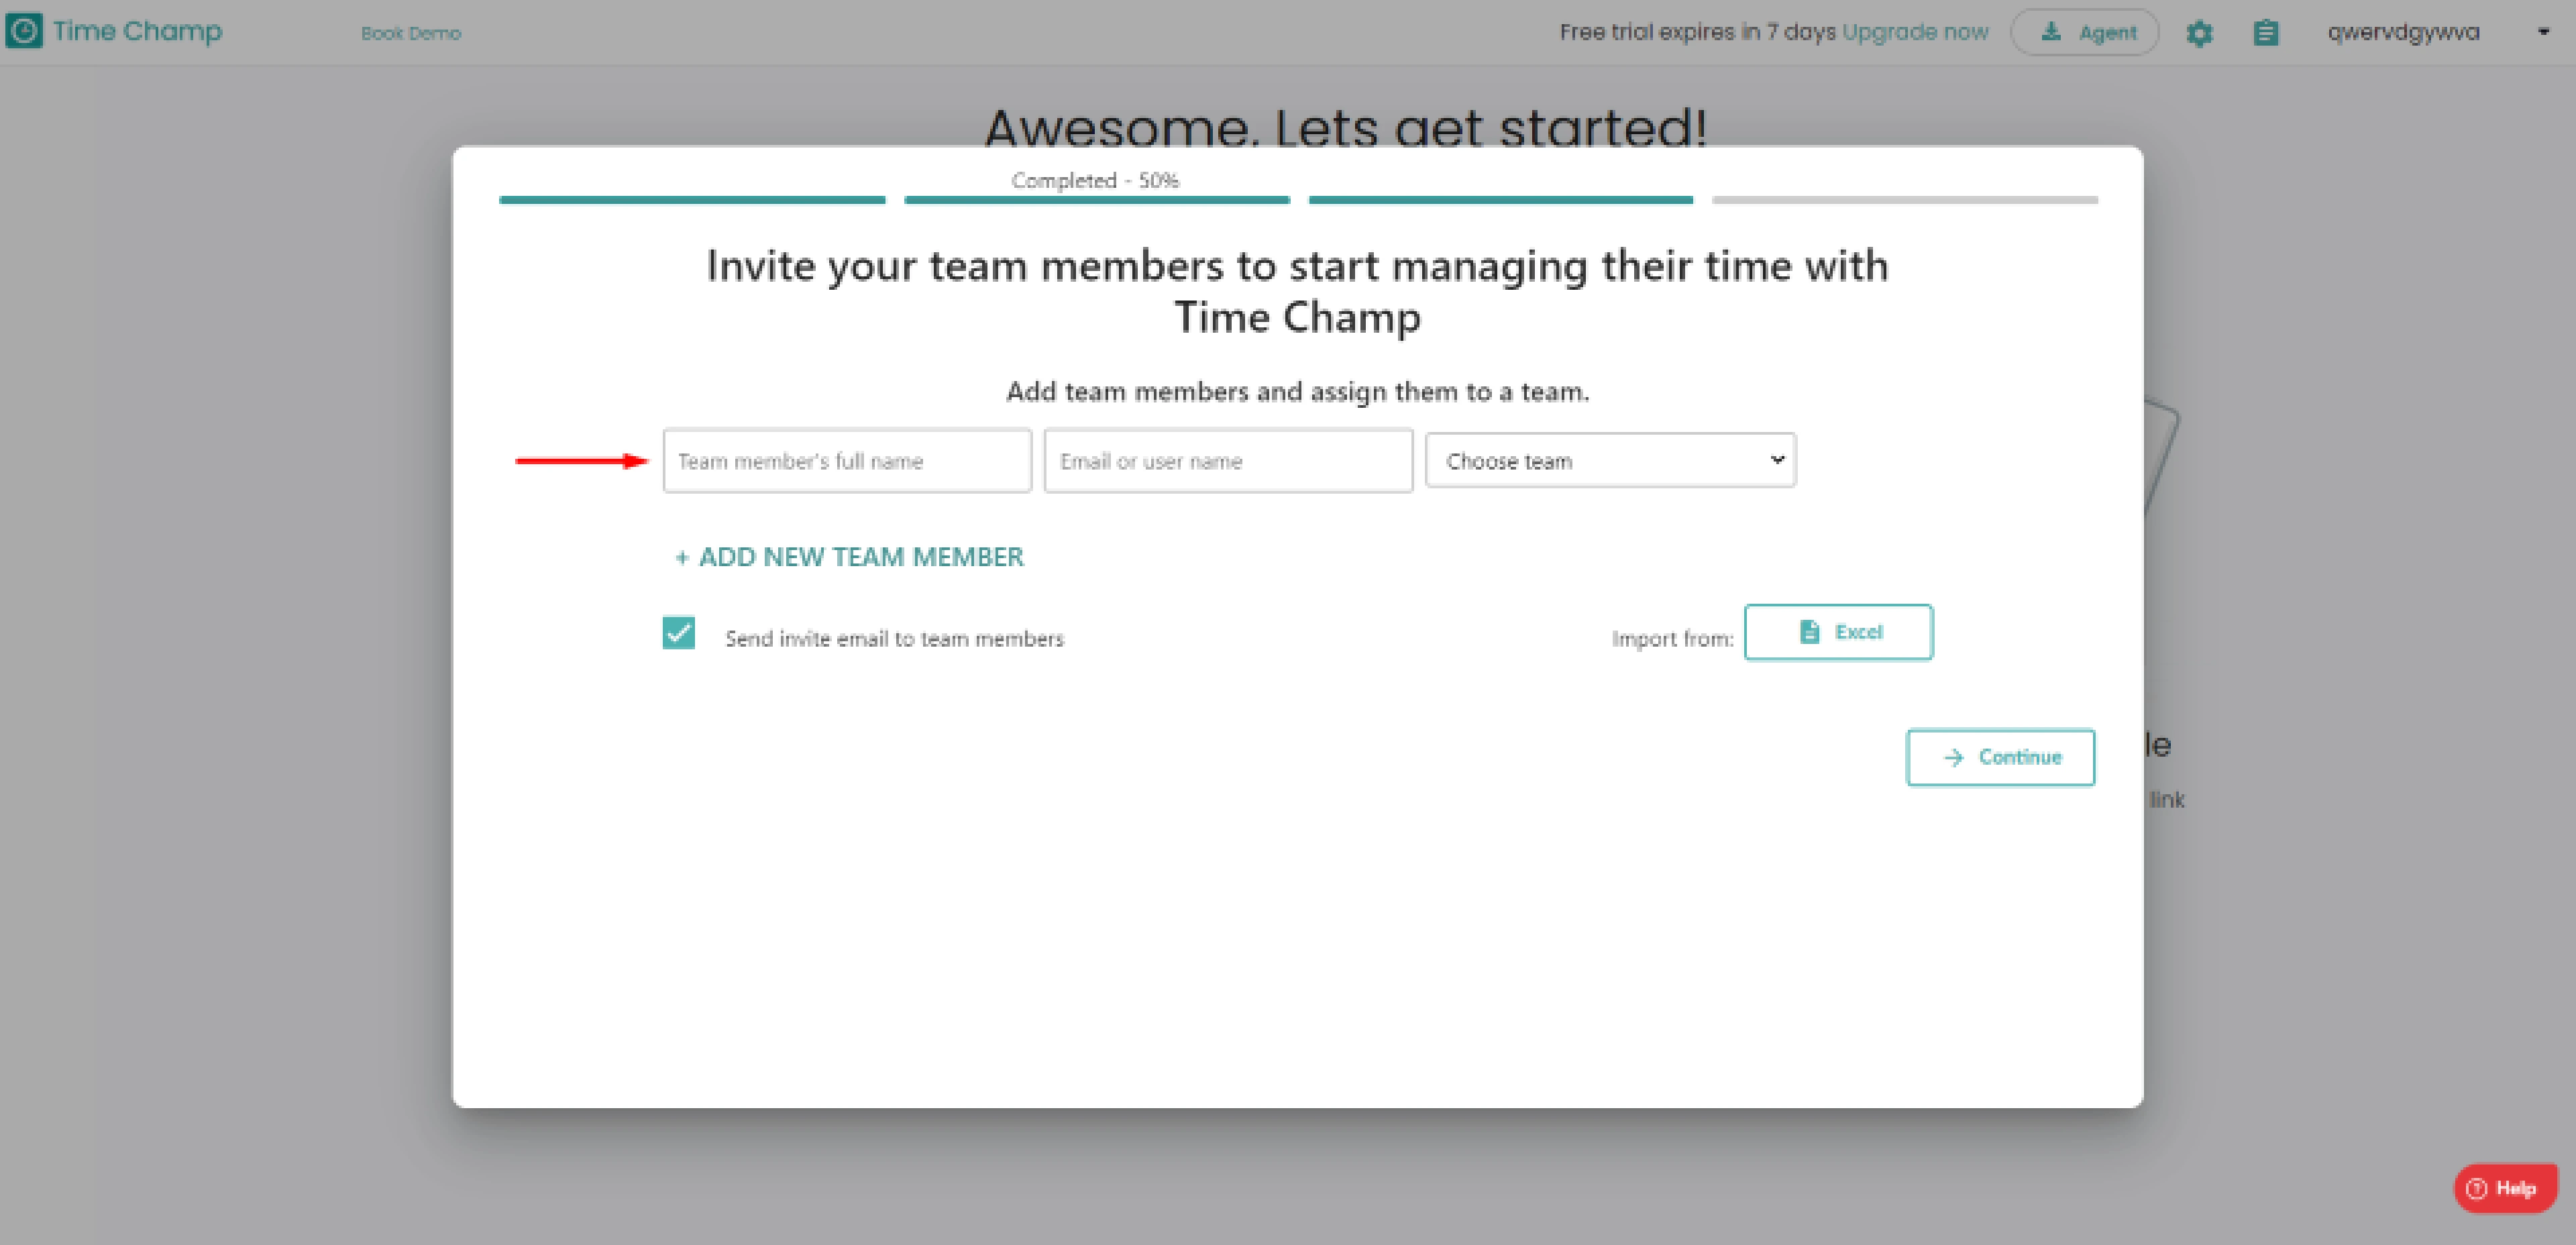Import team members from Excel
The width and height of the screenshot is (2576, 1245).
1838,632
